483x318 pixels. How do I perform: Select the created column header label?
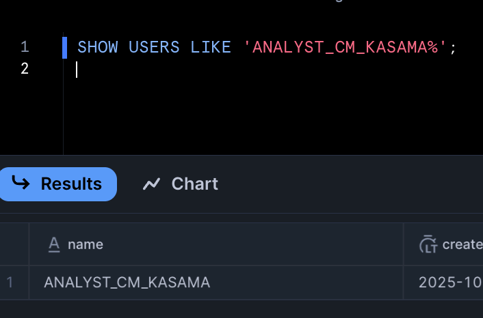point(462,244)
